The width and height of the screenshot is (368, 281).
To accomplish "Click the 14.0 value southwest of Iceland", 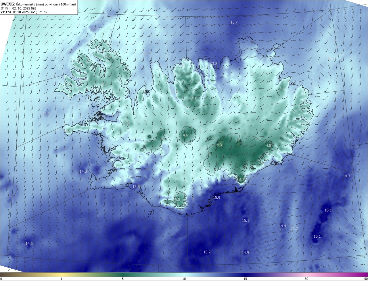I will click(83, 172).
